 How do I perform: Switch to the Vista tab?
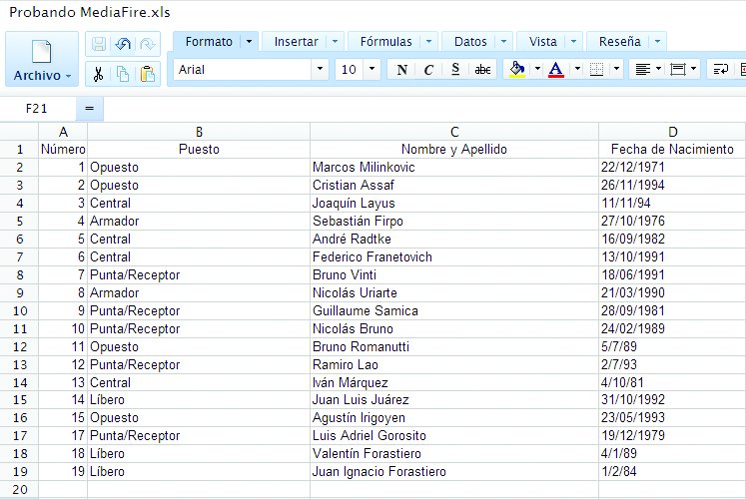pyautogui.click(x=543, y=42)
